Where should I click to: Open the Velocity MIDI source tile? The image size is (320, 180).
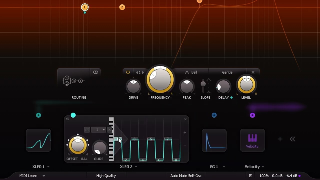pos(252,140)
